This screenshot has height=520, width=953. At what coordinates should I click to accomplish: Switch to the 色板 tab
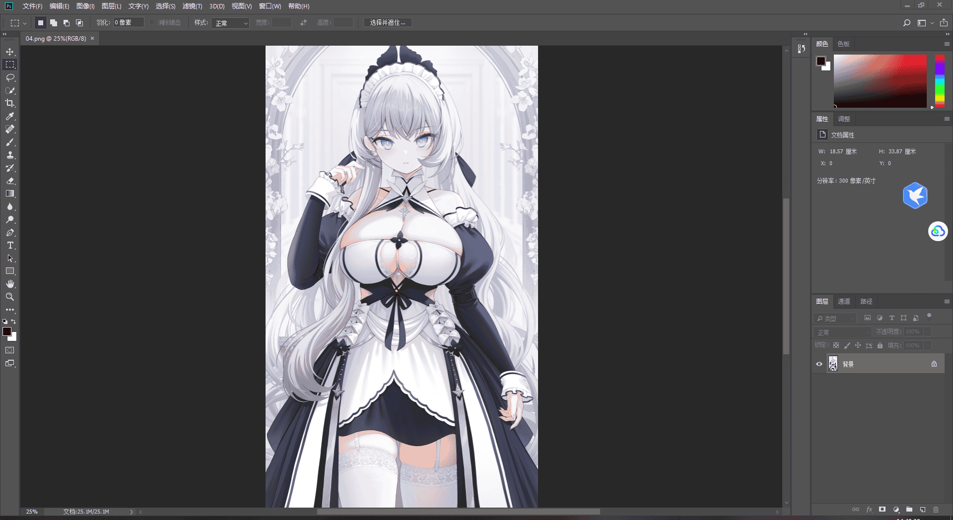tap(843, 44)
